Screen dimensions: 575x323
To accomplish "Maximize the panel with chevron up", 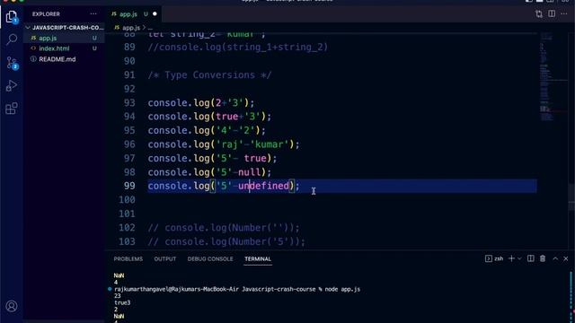I will [555, 258].
